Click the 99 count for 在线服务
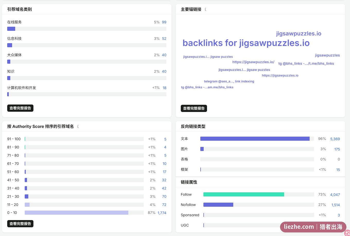 point(164,22)
